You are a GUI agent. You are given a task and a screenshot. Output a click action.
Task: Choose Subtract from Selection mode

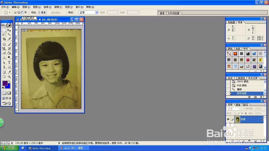(22, 12)
